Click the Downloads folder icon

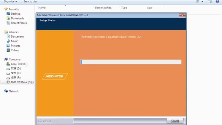[8, 18]
